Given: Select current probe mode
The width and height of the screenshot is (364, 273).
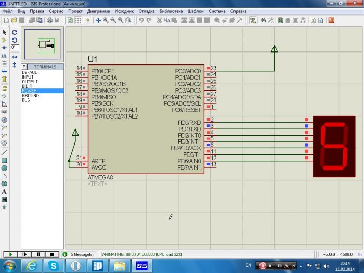Looking at the screenshot, I should pos(4,135).
